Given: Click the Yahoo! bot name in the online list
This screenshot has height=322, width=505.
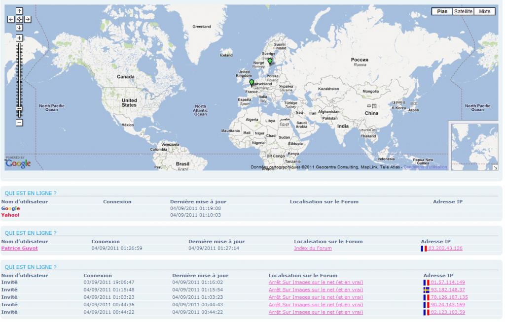Looking at the screenshot, I should [10, 215].
